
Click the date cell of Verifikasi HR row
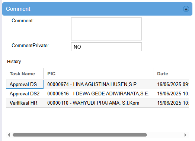pos(171,103)
